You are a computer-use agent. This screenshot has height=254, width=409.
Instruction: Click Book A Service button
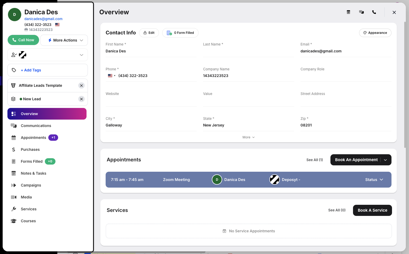(x=372, y=210)
